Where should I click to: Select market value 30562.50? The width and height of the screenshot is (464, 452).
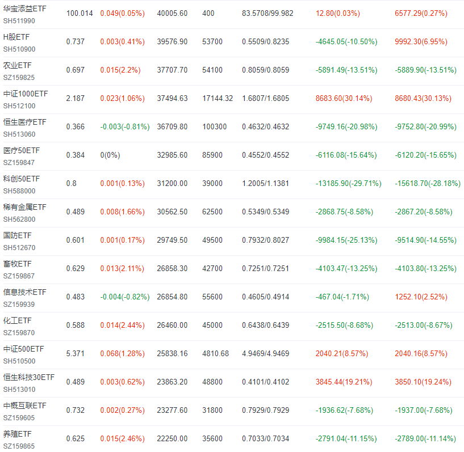coord(172,212)
